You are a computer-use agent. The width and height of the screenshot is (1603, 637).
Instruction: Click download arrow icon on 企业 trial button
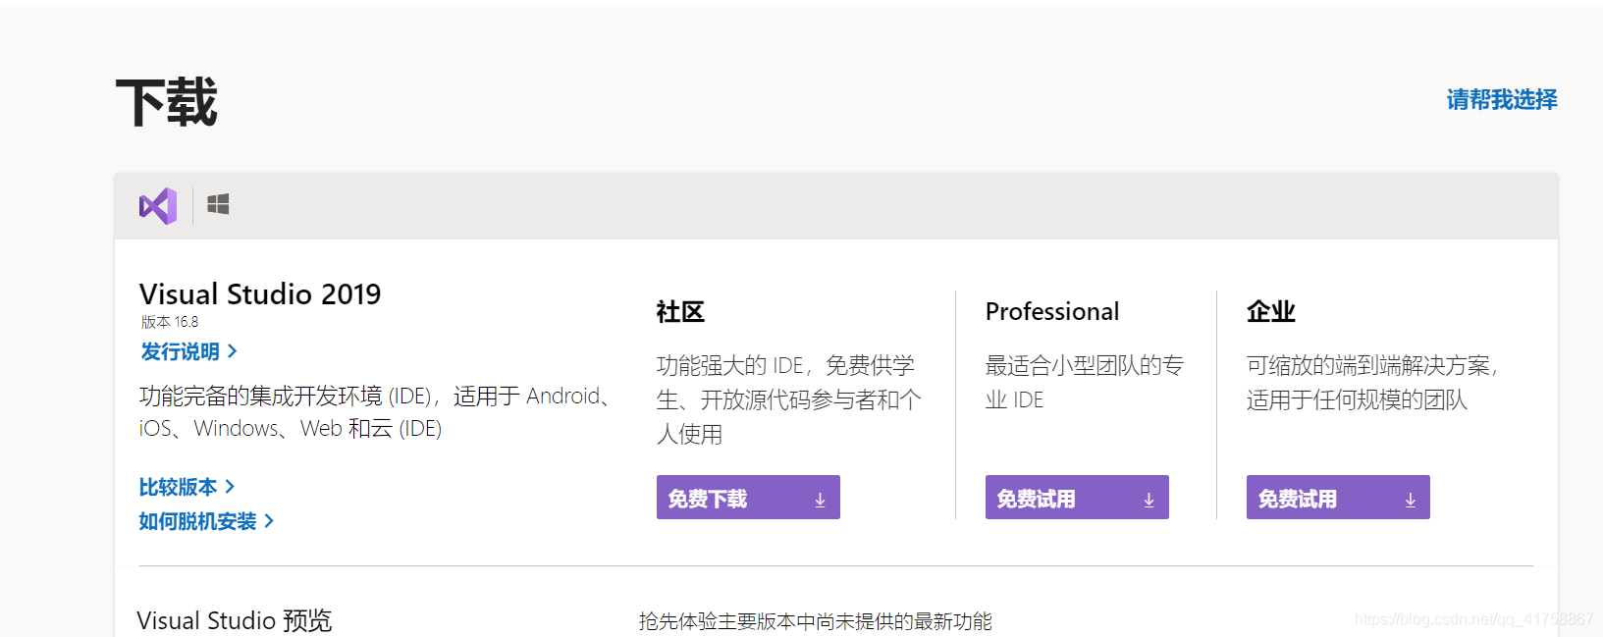1410,500
